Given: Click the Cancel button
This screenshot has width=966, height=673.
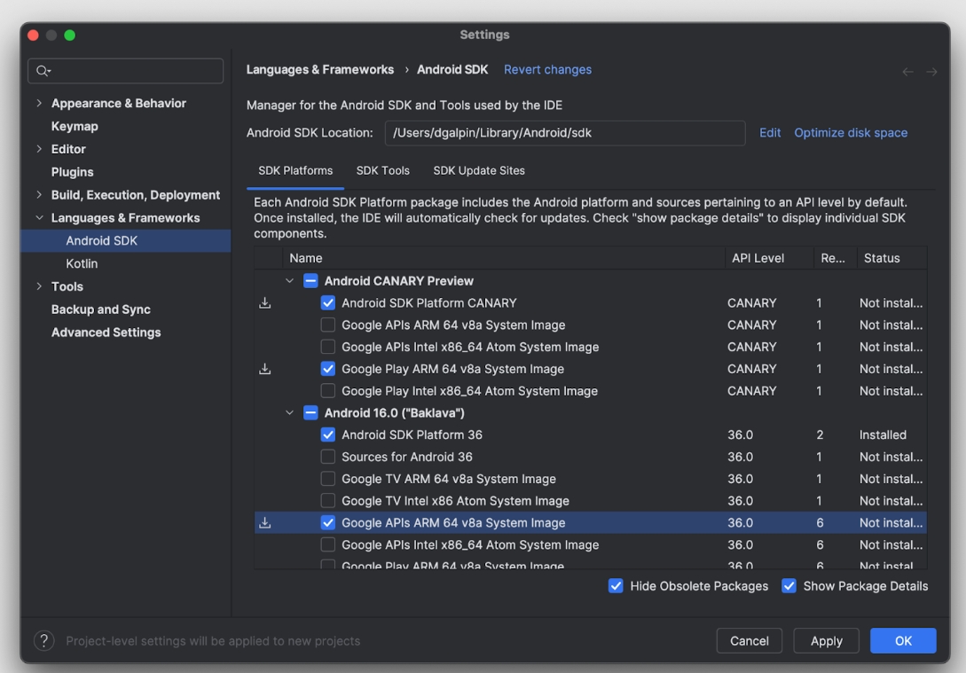Looking at the screenshot, I should 750,641.
